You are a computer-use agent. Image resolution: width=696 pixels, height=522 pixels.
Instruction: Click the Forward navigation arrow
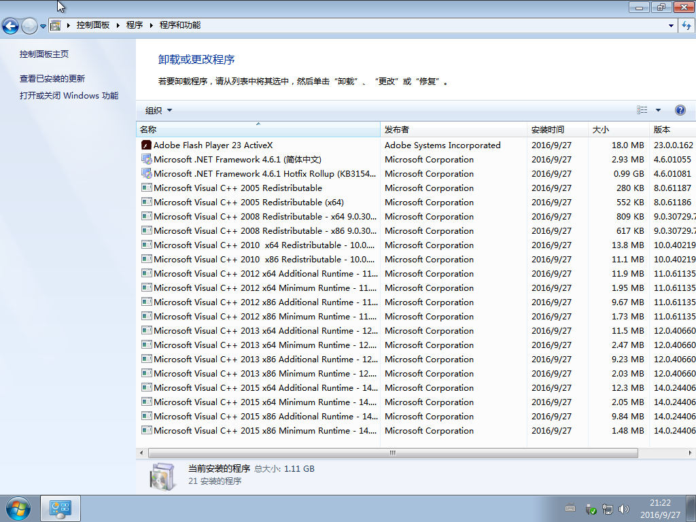[x=29, y=26]
